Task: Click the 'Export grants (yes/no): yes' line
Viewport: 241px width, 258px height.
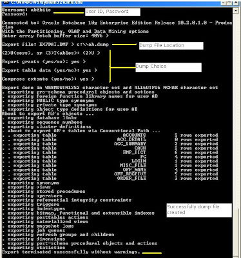Action: [x=44, y=62]
